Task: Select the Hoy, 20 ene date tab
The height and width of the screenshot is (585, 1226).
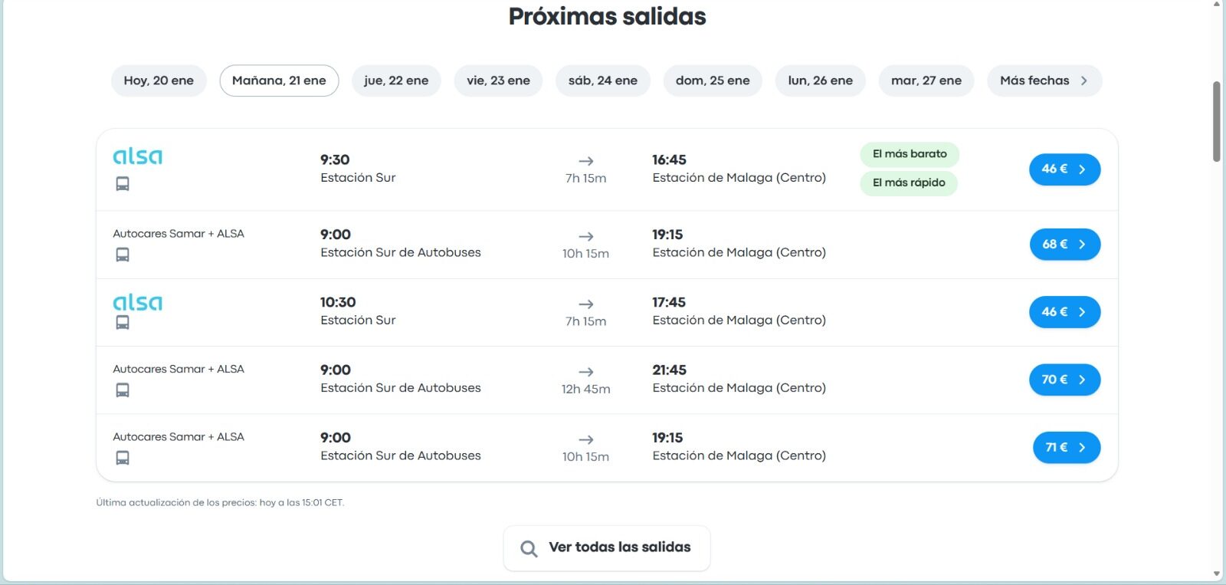Action: click(x=159, y=81)
